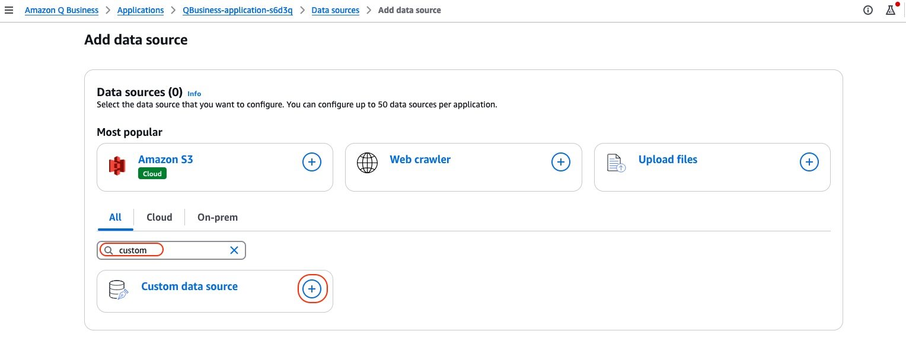Select the Cloud badge under Amazon S3
Image resolution: width=906 pixels, height=350 pixels.
click(x=152, y=173)
